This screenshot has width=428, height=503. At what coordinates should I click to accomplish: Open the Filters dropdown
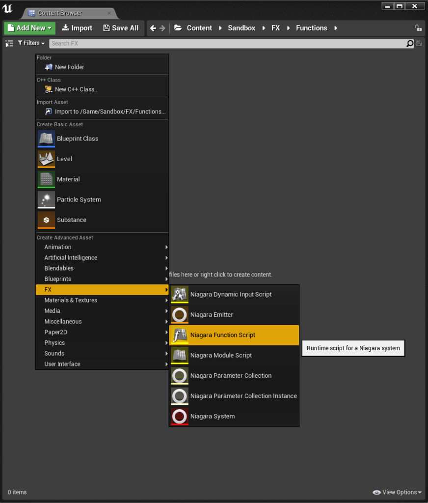(31, 43)
